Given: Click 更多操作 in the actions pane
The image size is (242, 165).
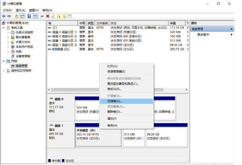Looking at the screenshot, I should click(x=203, y=35).
